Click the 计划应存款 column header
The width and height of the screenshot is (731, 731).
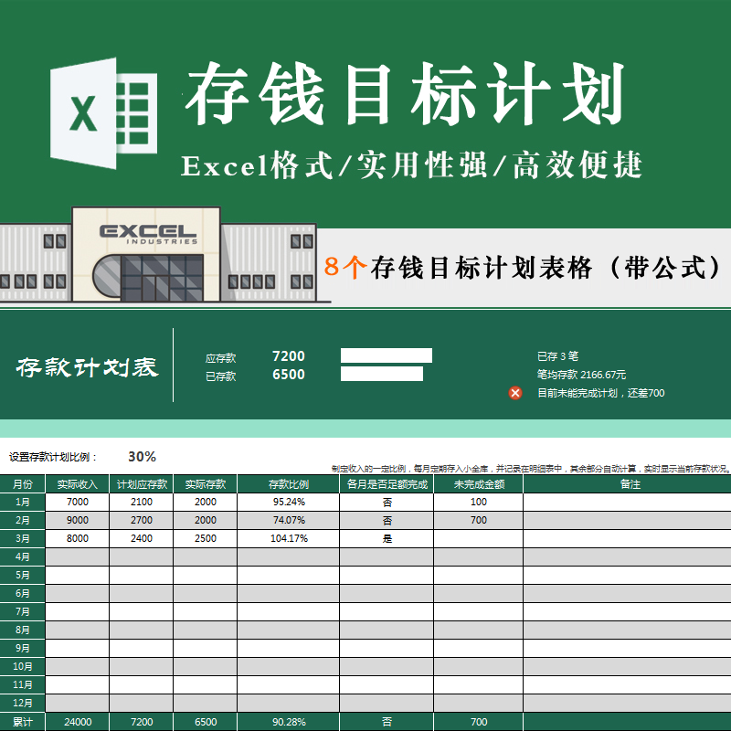pyautogui.click(x=142, y=484)
